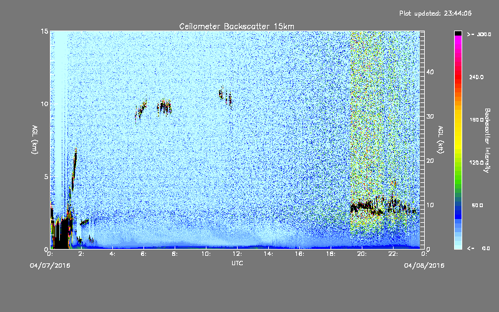
Task: Click the 14: hour tick label on the time axis
Action: pyautogui.click(x=268, y=254)
